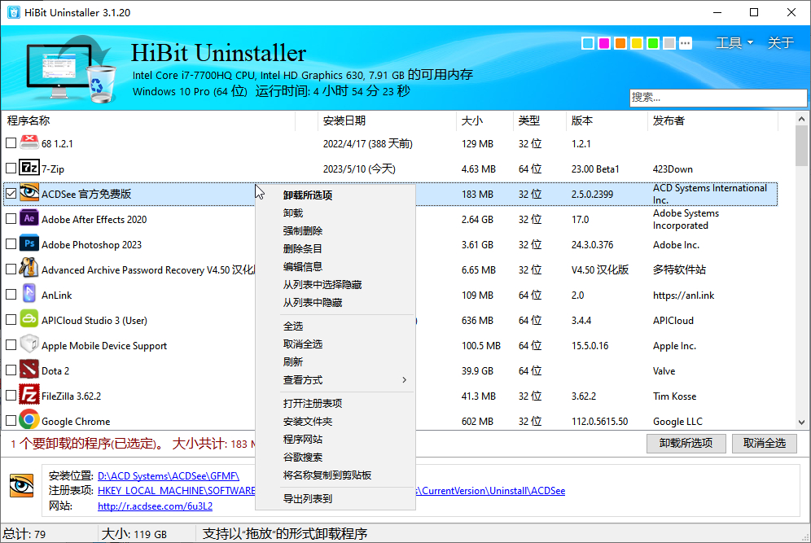Click the Apple Mobile Device Support icon
This screenshot has height=543, width=811.
click(29, 344)
